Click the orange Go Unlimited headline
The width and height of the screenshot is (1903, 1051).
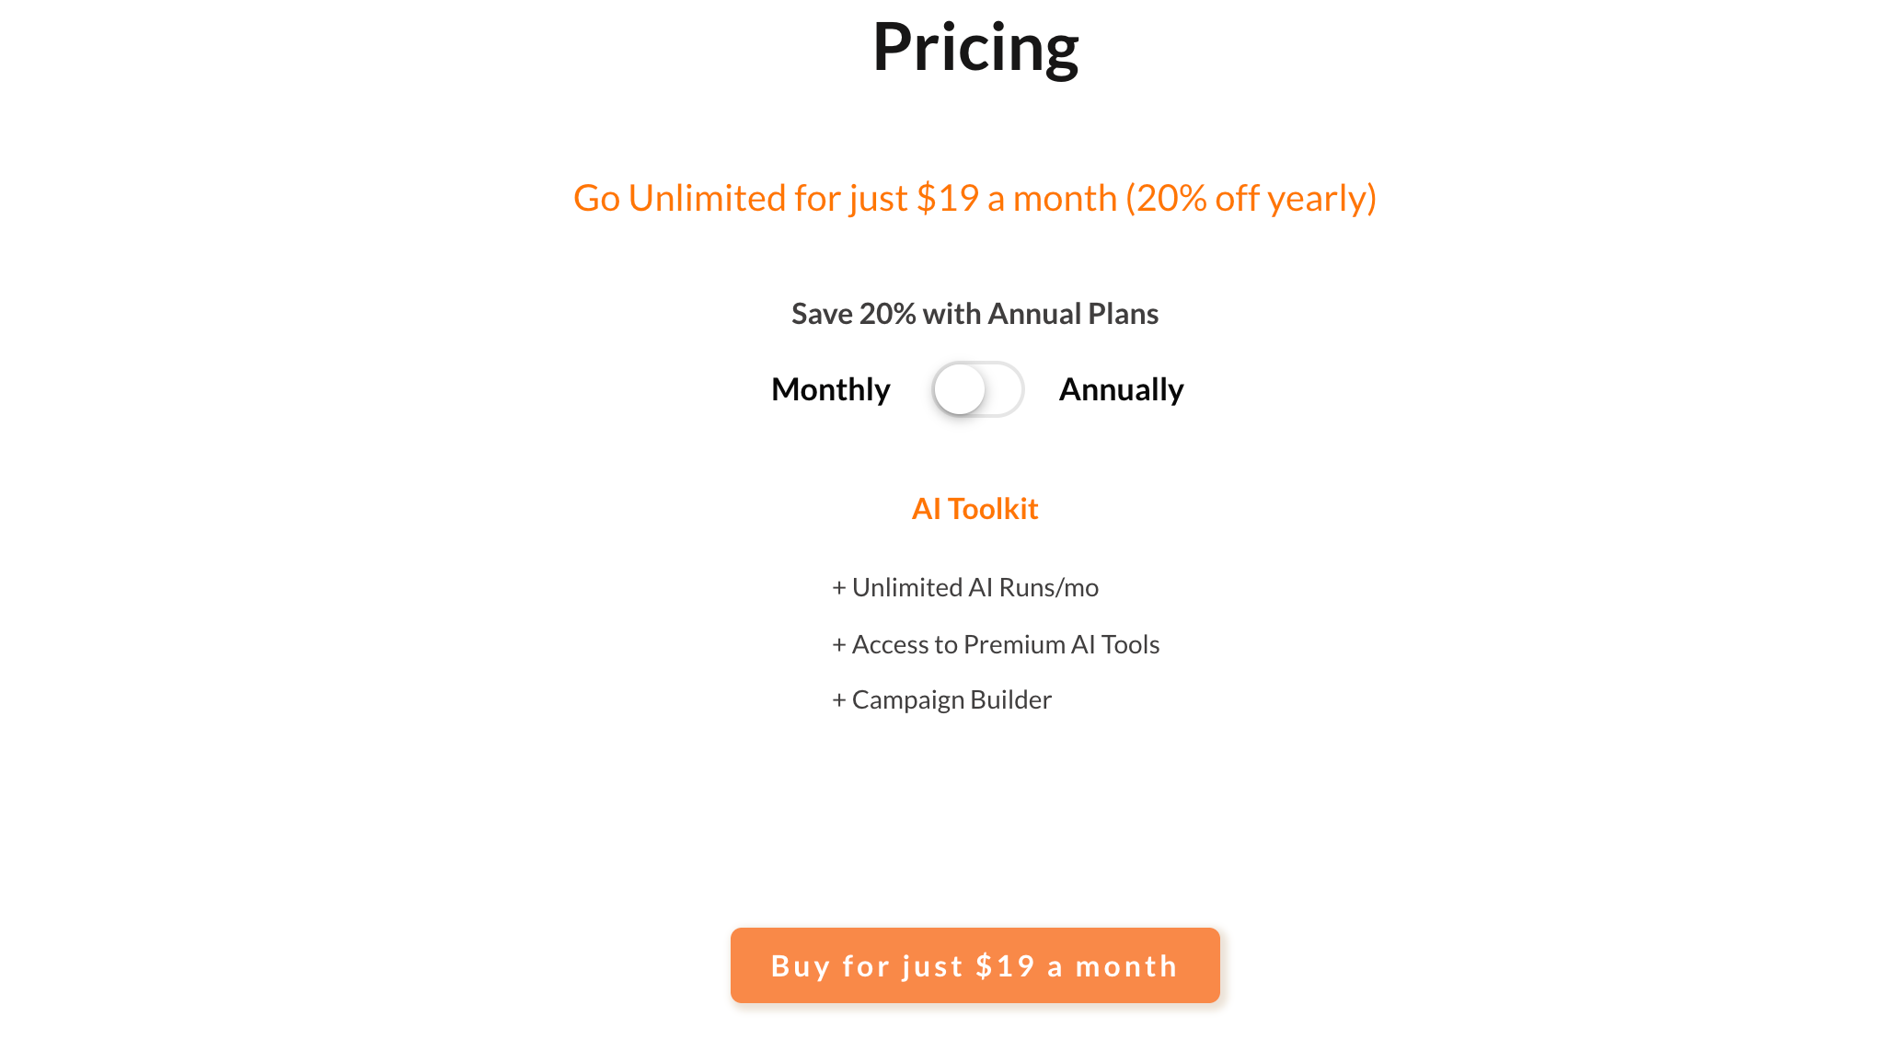[975, 198]
